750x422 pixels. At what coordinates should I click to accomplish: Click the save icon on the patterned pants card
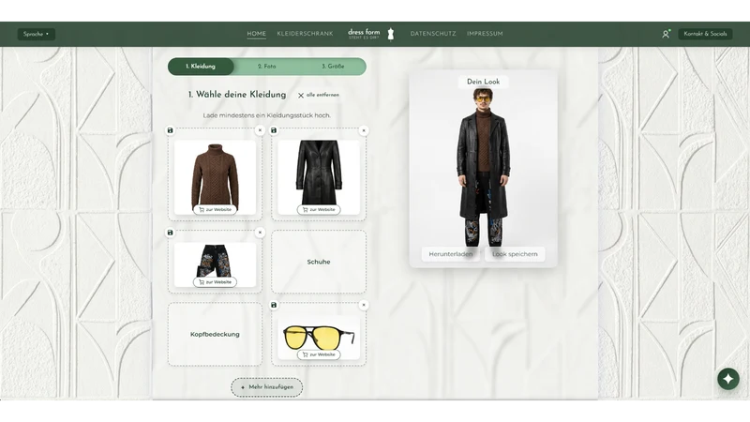click(x=170, y=233)
